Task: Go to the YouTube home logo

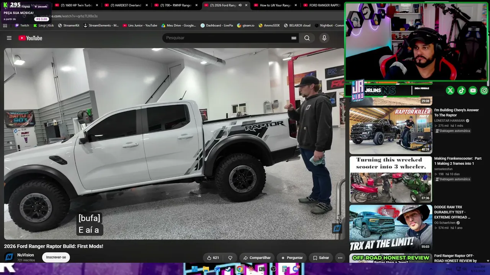Action: pyautogui.click(x=30, y=38)
